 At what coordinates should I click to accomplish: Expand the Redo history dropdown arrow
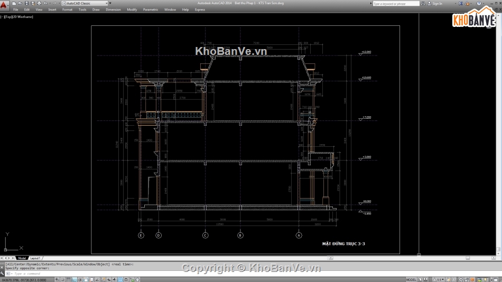(59, 3)
